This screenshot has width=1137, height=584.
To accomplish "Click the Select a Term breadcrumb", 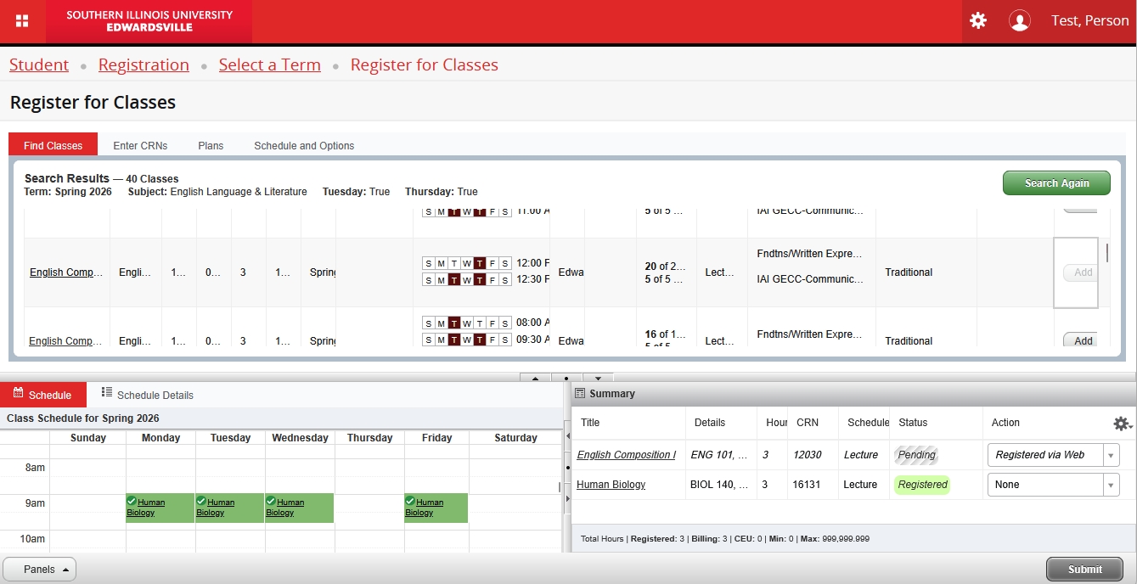I will 269,65.
